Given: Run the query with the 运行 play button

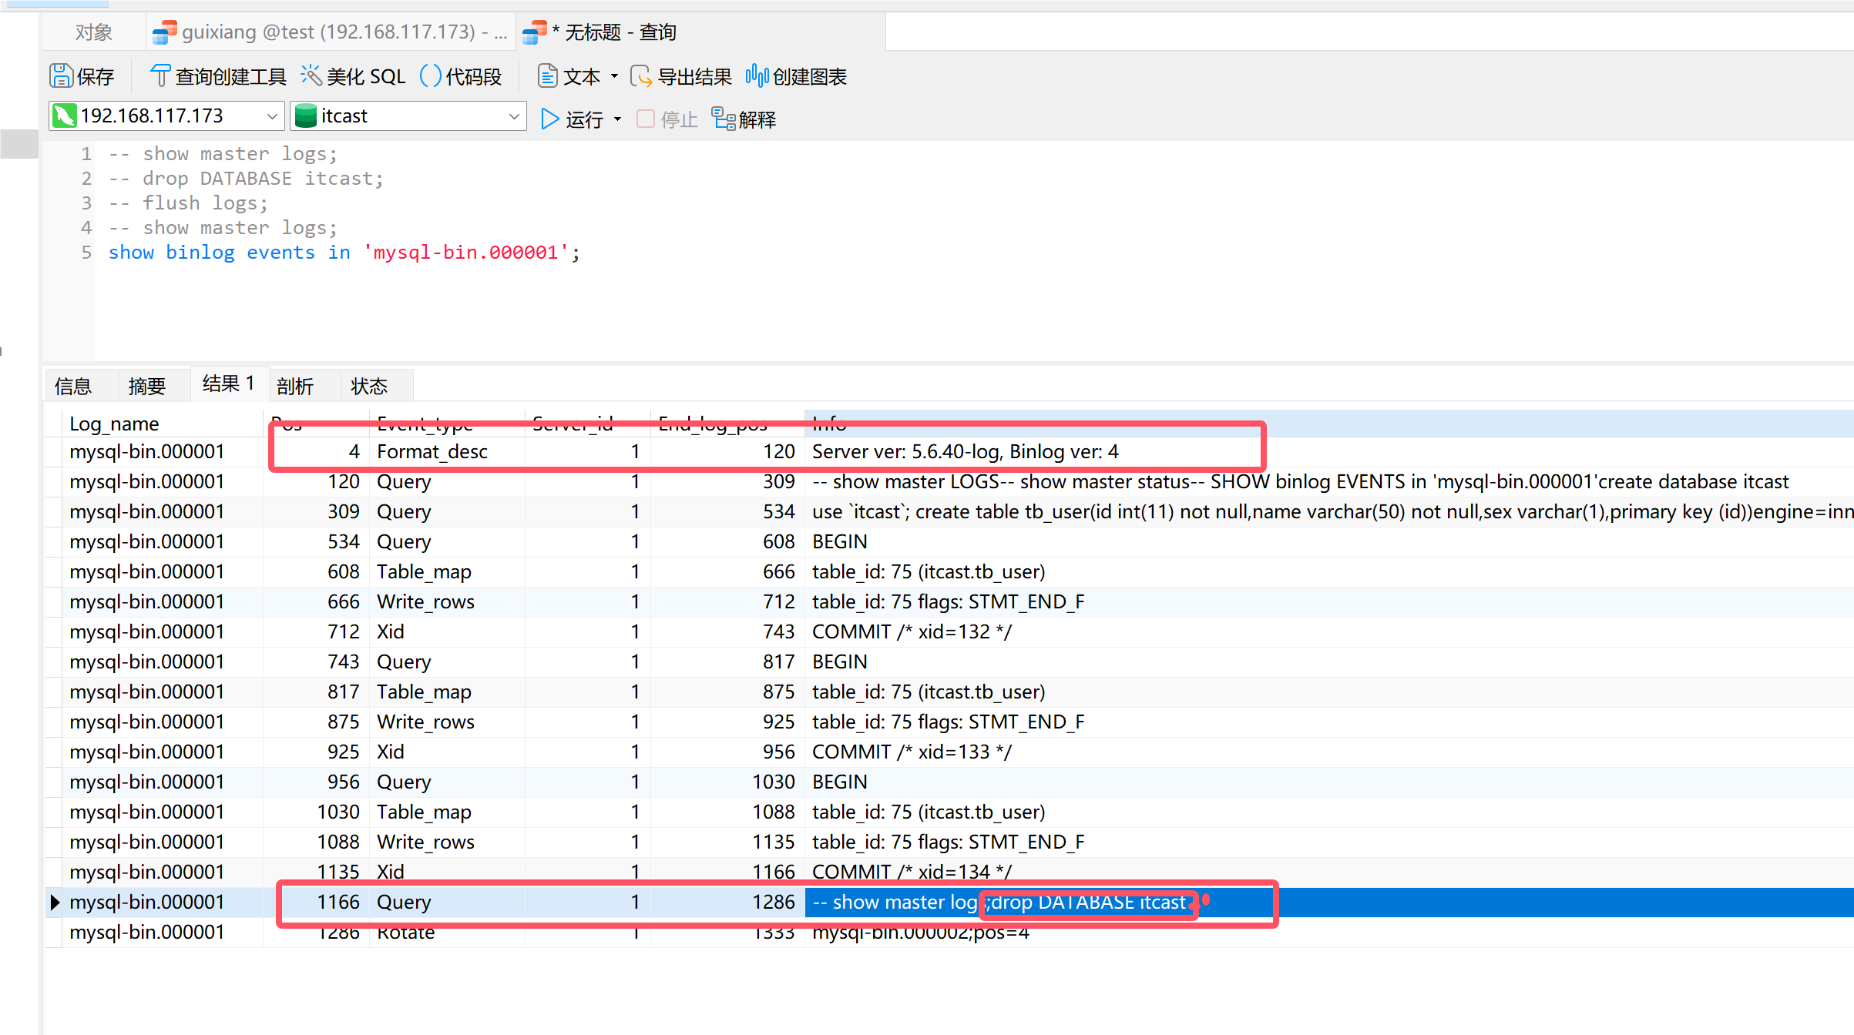Looking at the screenshot, I should pos(550,119).
